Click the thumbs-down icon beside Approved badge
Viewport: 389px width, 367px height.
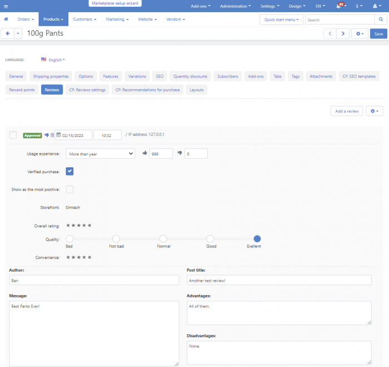47,135
